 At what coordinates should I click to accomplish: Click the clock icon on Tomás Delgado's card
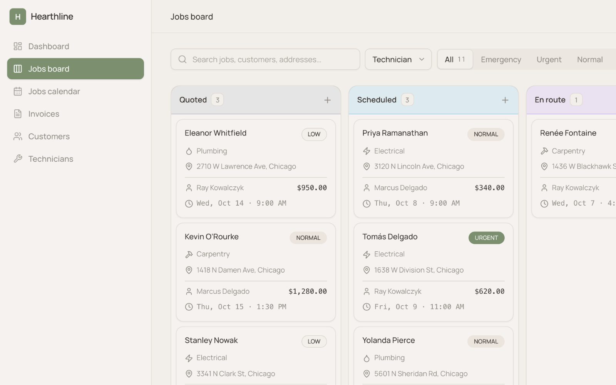coord(367,307)
